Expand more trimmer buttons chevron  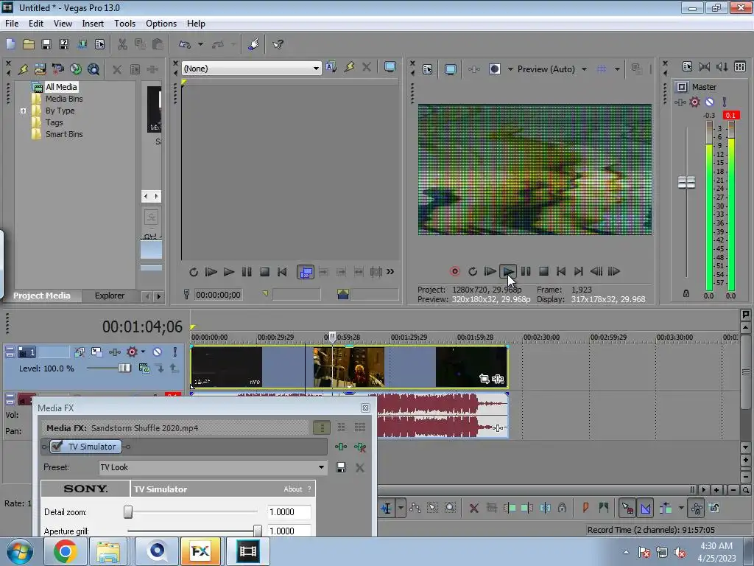click(390, 272)
